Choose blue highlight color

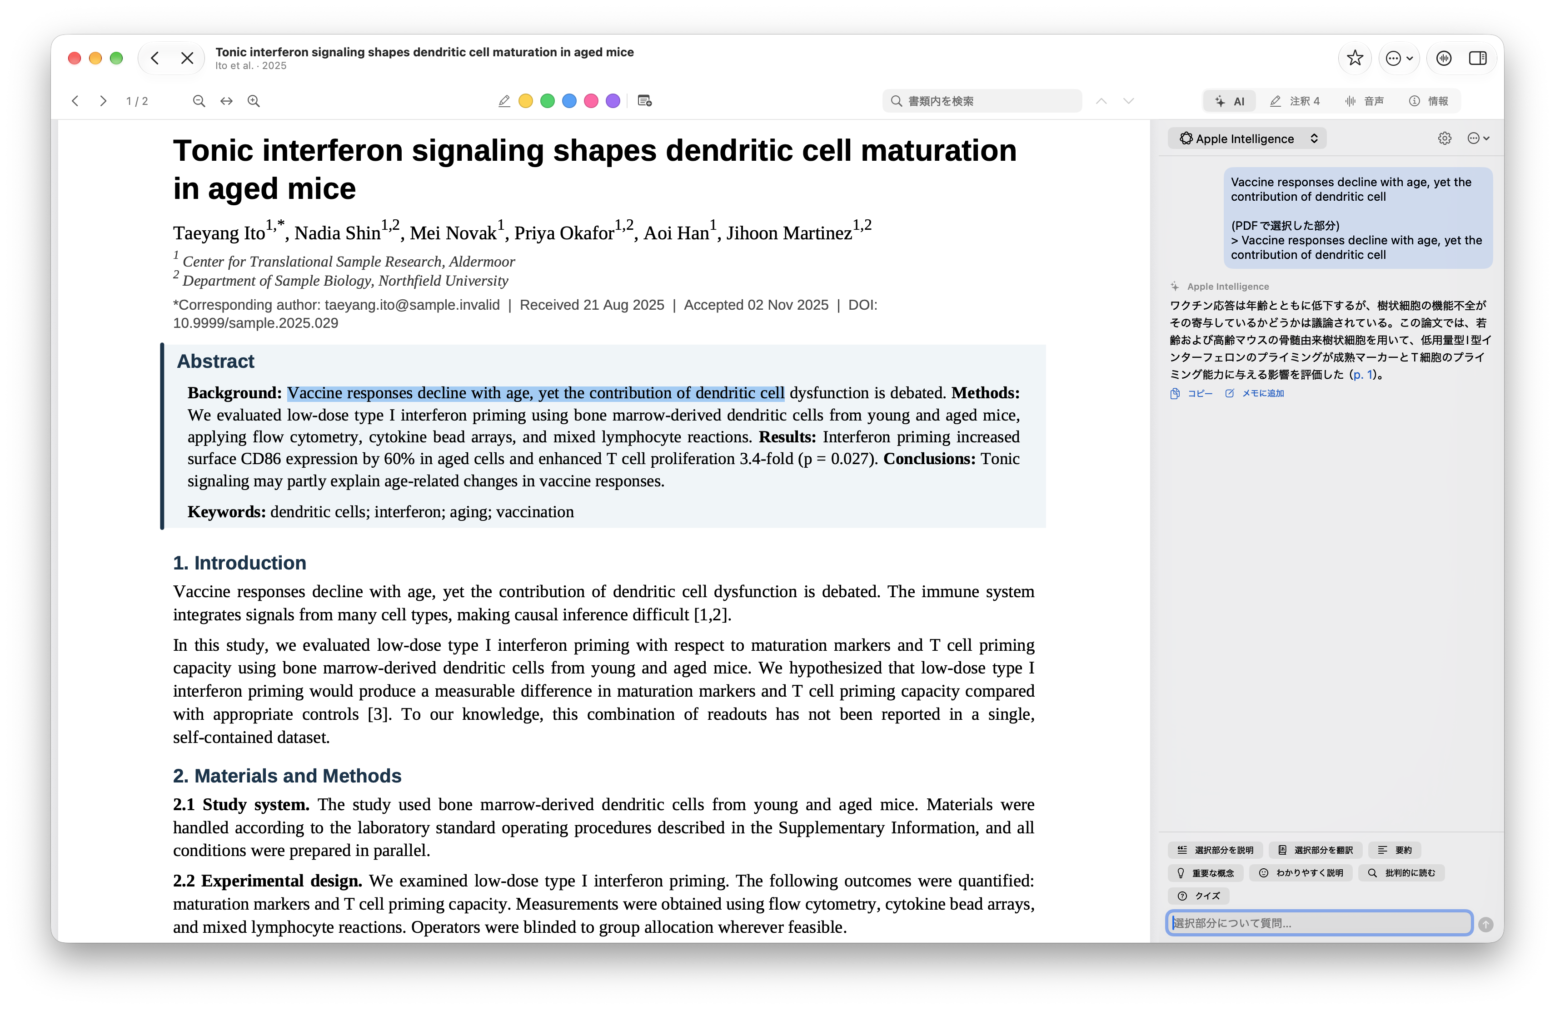(570, 101)
